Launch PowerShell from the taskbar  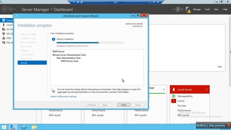[24, 127]
